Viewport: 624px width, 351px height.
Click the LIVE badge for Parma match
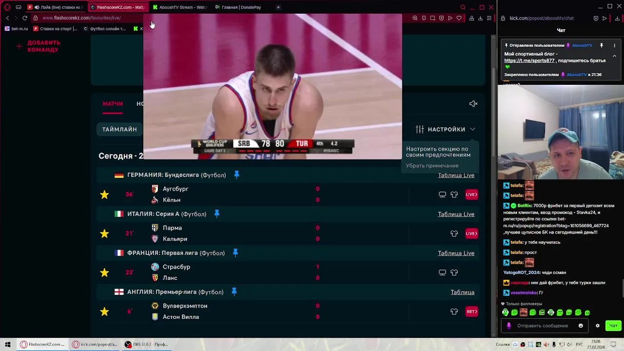pos(471,234)
